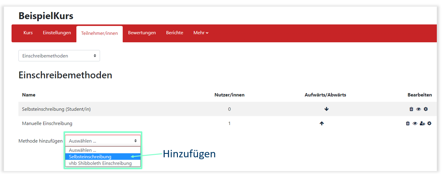Open gear settings for Selbsteinschreibung (Student/in)

coord(426,109)
